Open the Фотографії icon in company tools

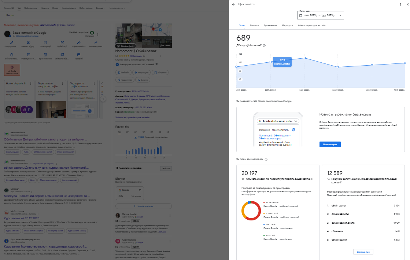(x=45, y=43)
